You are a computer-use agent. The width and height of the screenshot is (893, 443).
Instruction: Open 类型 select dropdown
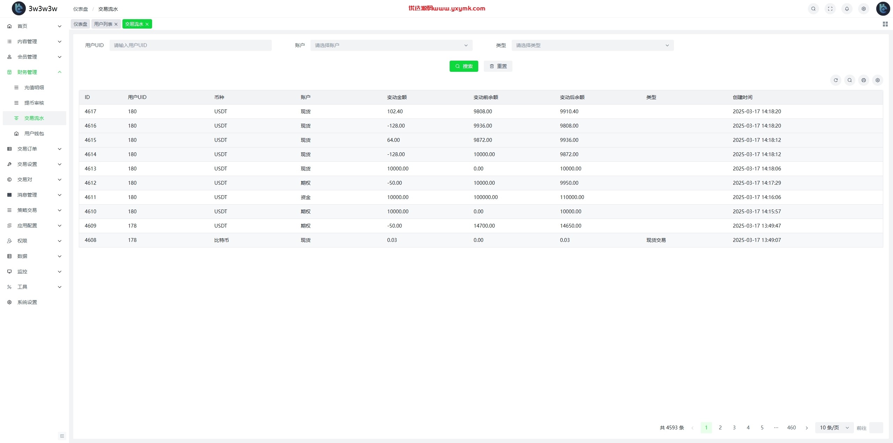(593, 45)
